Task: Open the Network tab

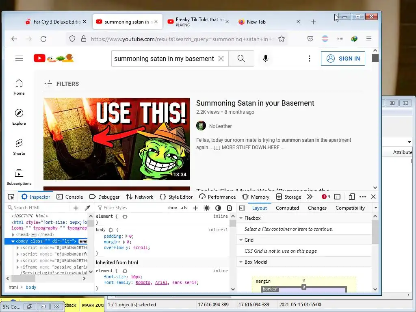Action: pyautogui.click(x=140, y=197)
